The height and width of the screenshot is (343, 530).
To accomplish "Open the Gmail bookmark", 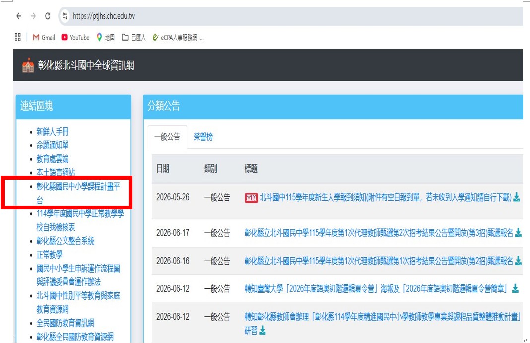I will (44, 38).
